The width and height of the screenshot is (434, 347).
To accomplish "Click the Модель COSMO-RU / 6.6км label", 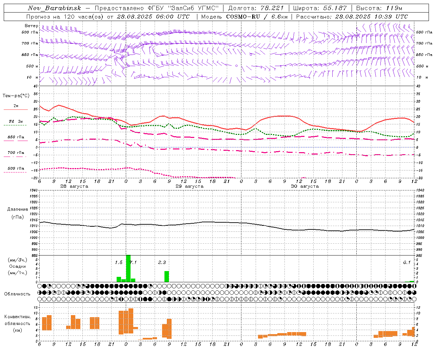I will 244,17.
